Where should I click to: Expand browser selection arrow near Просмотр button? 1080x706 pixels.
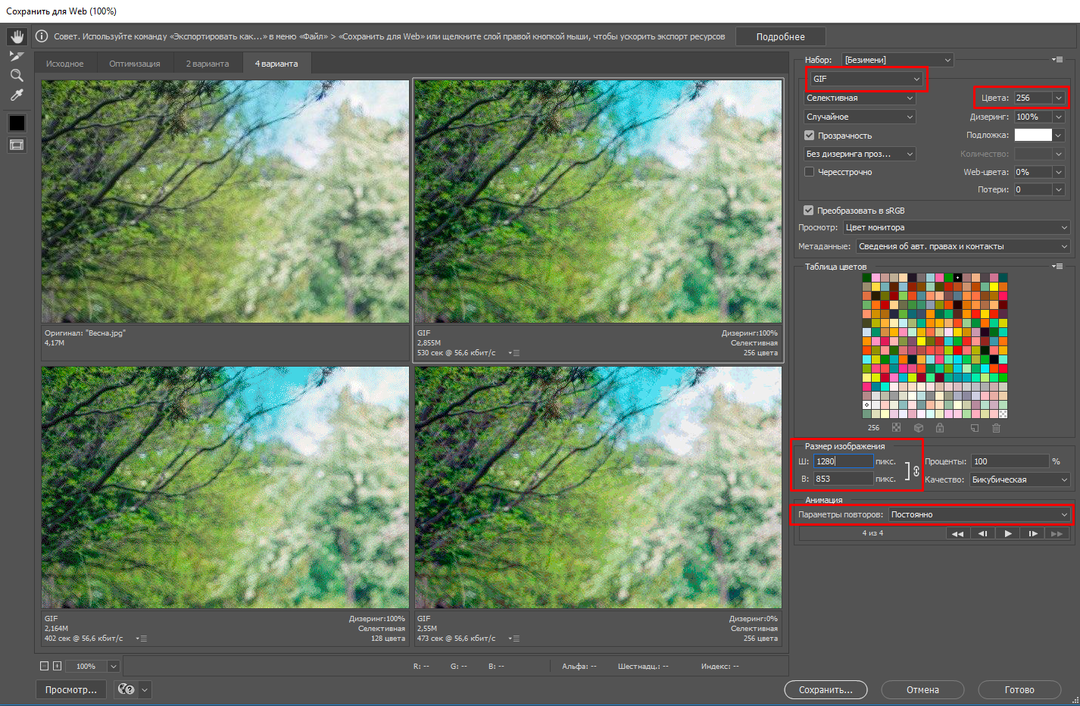[x=144, y=689]
